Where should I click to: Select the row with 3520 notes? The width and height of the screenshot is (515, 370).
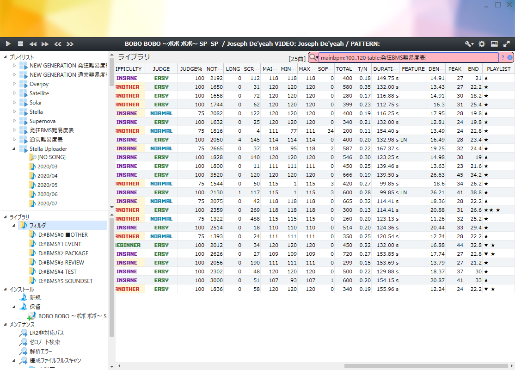(x=315, y=175)
